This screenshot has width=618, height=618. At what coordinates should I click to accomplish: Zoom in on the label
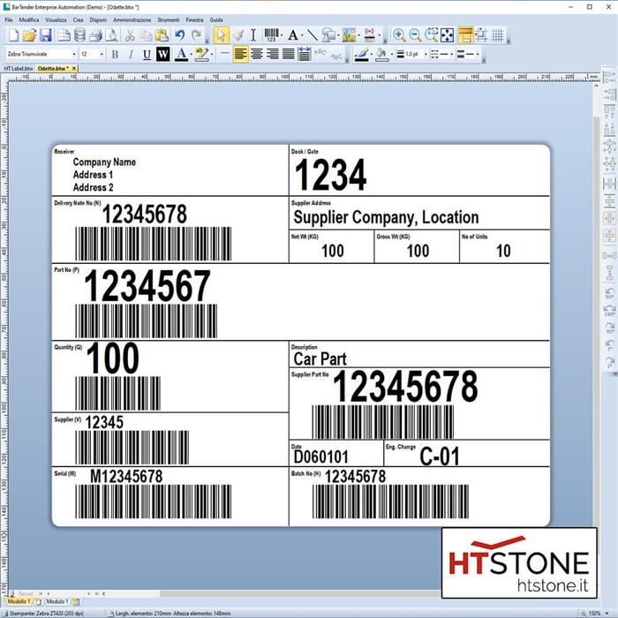[x=399, y=35]
